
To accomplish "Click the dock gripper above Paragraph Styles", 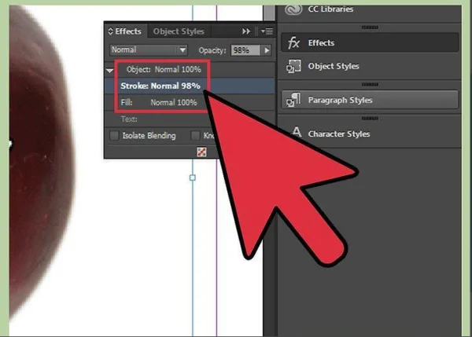I will click(x=370, y=85).
